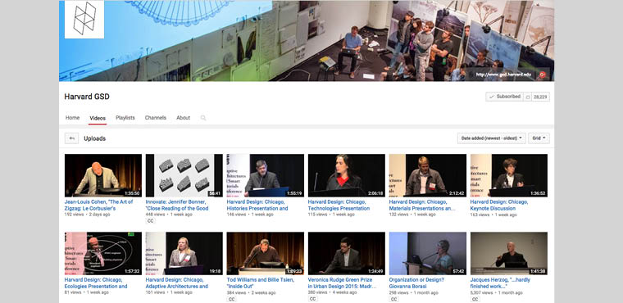
Task: Open Chicago Ecologies Presentation title link
Action: 96,283
